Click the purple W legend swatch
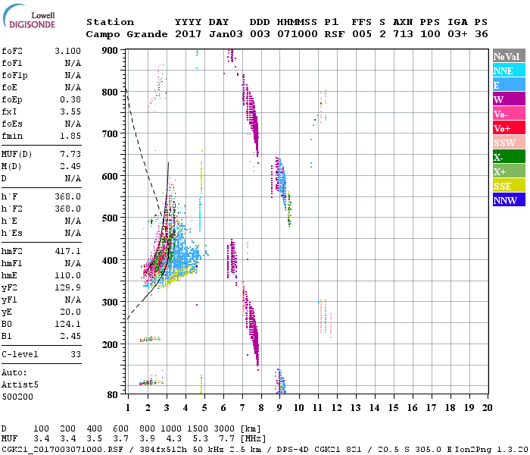 (x=509, y=99)
